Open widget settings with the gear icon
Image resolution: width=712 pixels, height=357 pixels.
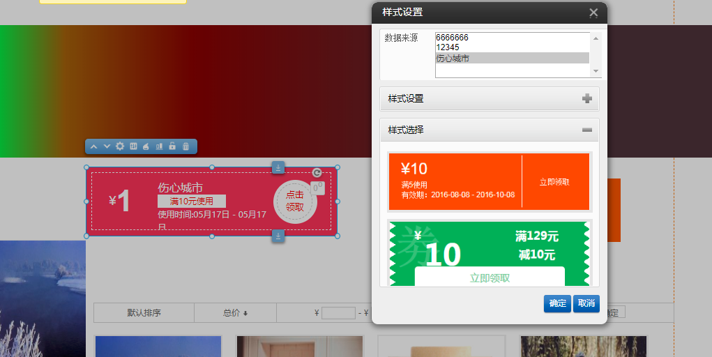pyautogui.click(x=120, y=146)
